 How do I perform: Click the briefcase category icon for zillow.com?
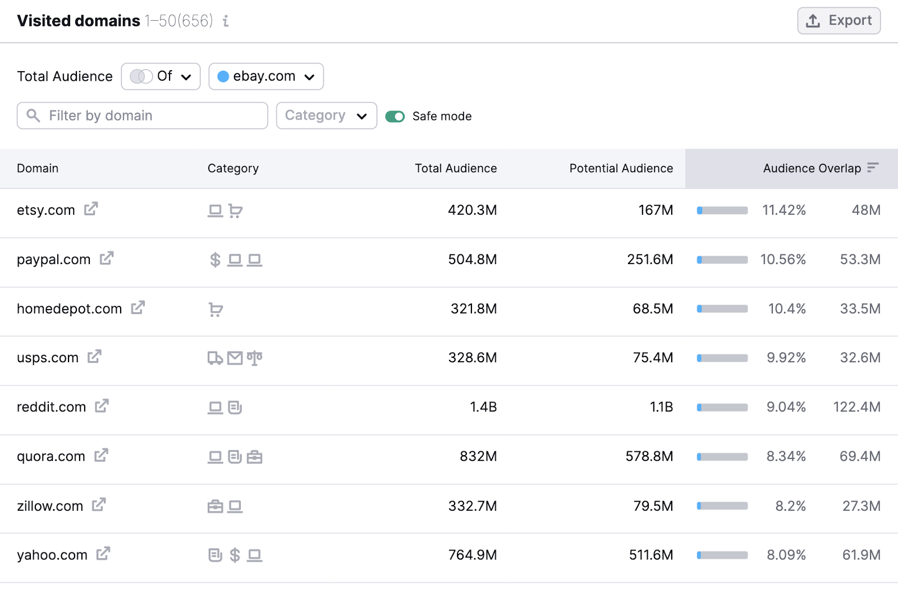click(x=216, y=506)
